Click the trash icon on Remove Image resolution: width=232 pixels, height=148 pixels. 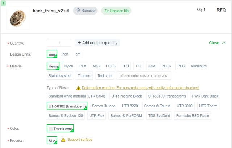78,11
